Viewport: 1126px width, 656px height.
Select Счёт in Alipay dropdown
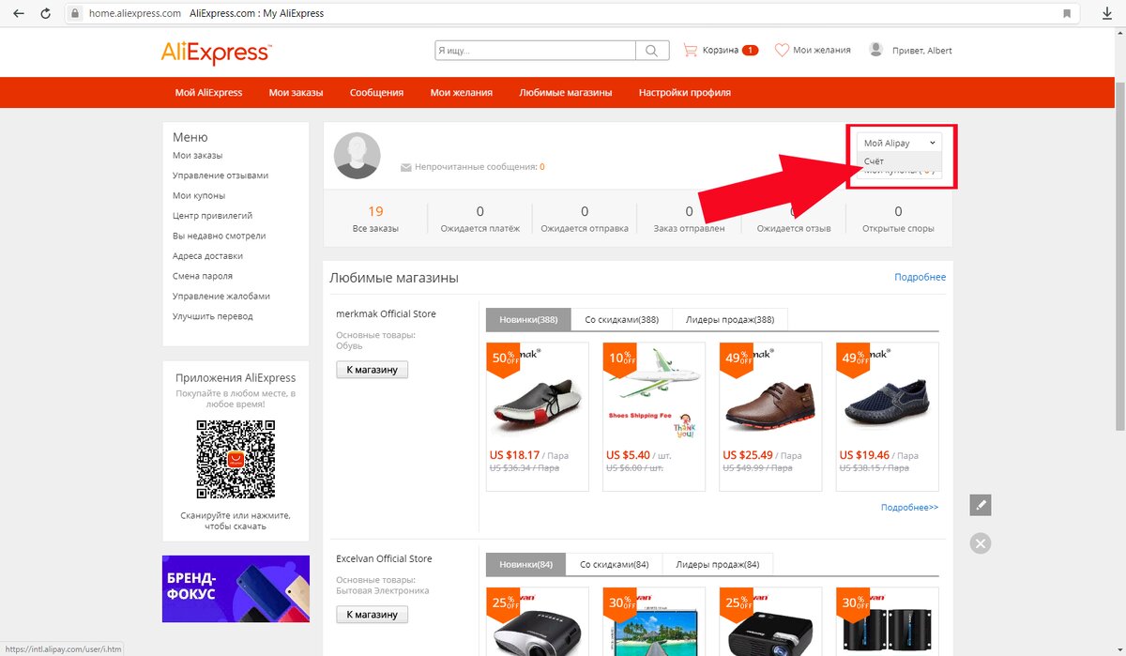coord(898,161)
